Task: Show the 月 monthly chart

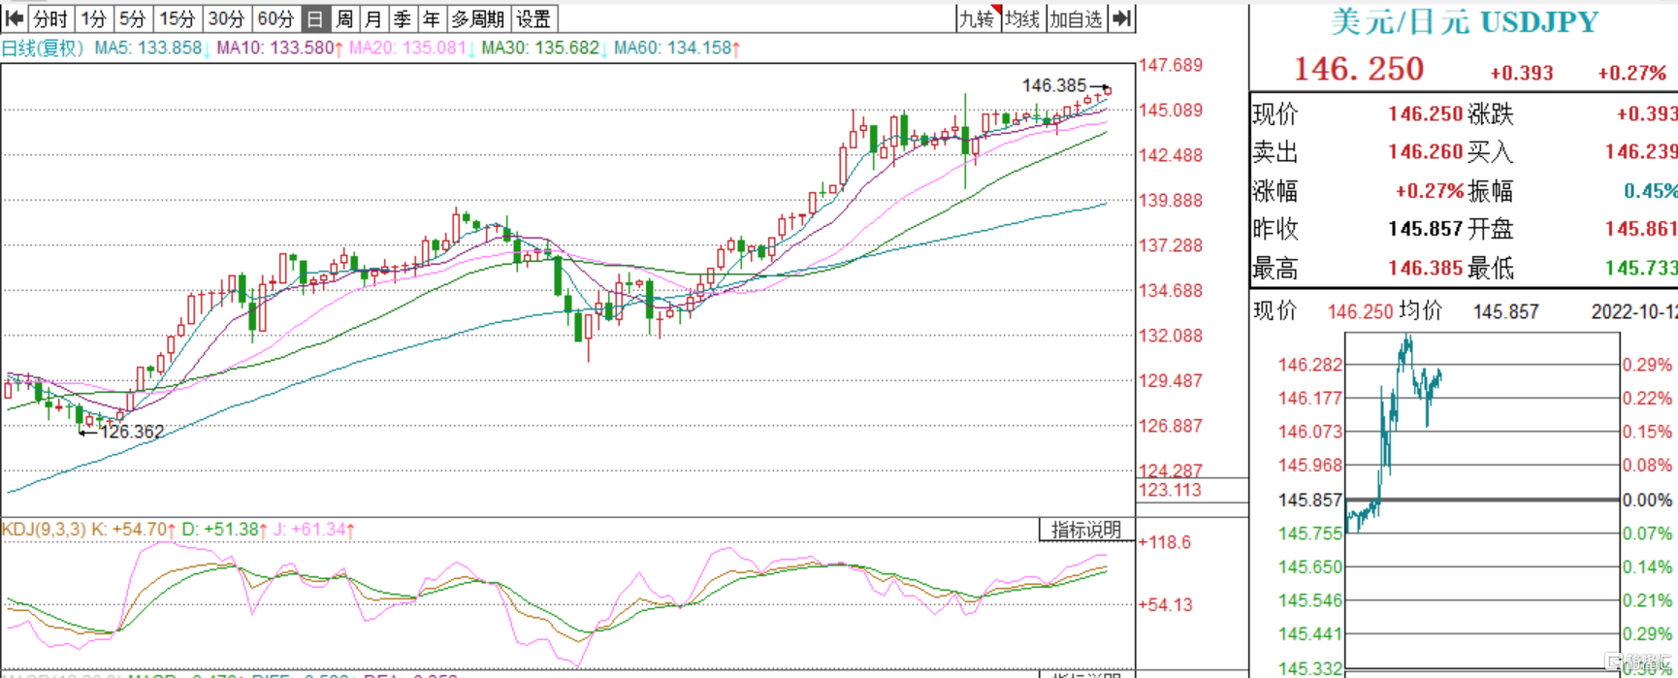Action: click(373, 18)
